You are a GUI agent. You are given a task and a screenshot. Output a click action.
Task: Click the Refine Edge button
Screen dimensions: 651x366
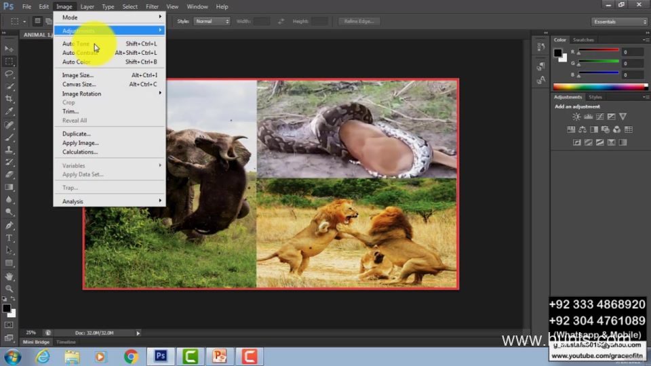359,21
